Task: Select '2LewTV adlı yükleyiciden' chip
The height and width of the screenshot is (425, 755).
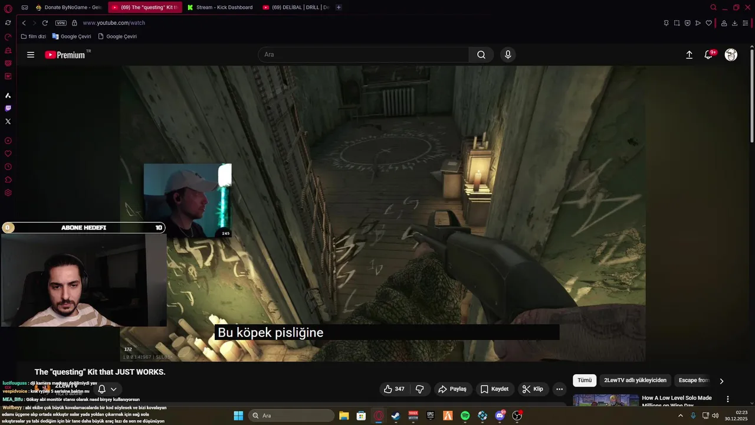Action: (x=635, y=381)
